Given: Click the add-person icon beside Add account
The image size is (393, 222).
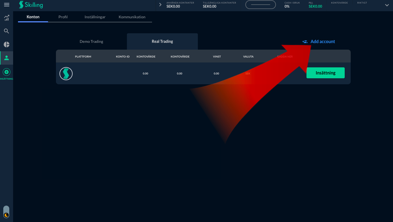Looking at the screenshot, I should 305,42.
